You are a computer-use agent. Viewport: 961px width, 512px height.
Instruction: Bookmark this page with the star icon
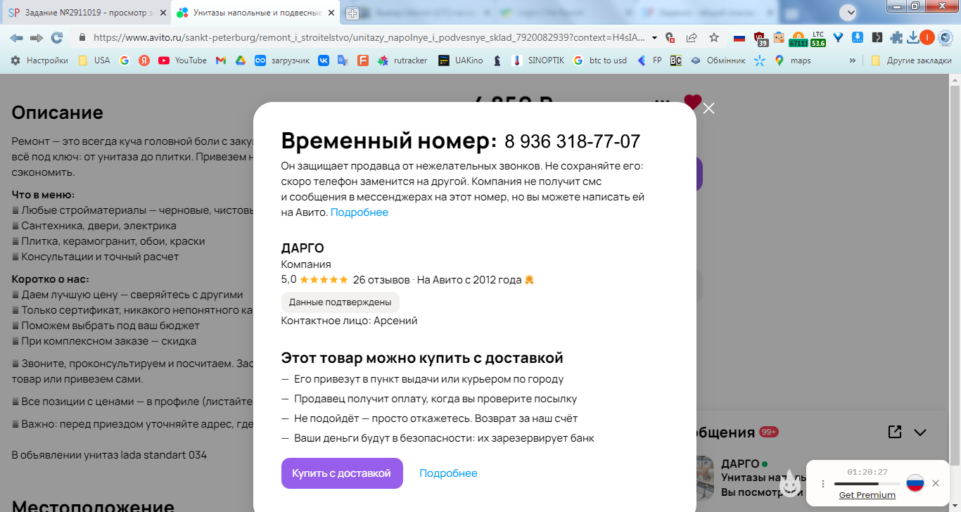[x=714, y=37]
